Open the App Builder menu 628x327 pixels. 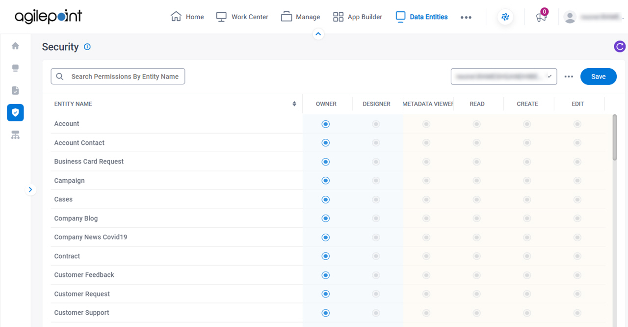(x=357, y=17)
